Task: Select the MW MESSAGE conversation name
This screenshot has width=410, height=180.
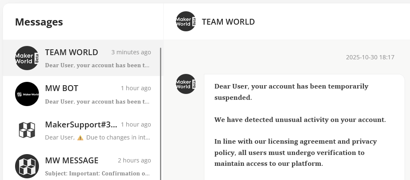Action: coord(72,160)
